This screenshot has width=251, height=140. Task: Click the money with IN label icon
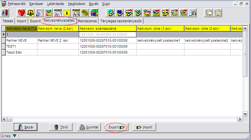pyautogui.click(x=147, y=13)
